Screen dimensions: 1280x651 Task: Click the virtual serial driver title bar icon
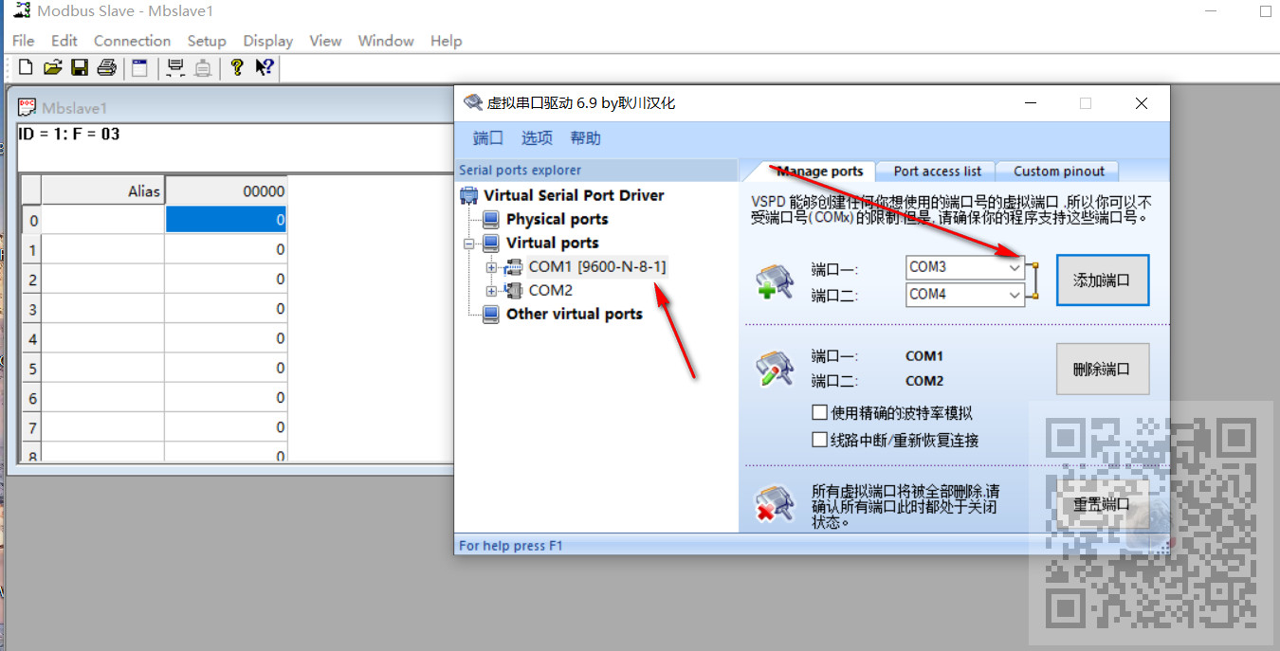click(472, 102)
